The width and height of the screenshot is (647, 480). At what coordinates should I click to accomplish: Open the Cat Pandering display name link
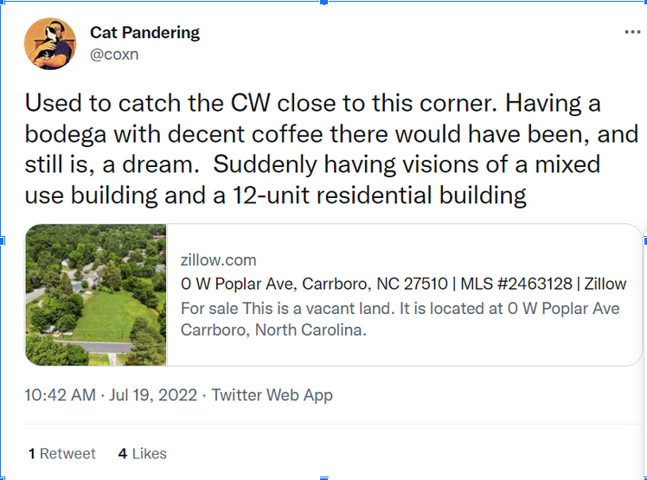point(144,33)
